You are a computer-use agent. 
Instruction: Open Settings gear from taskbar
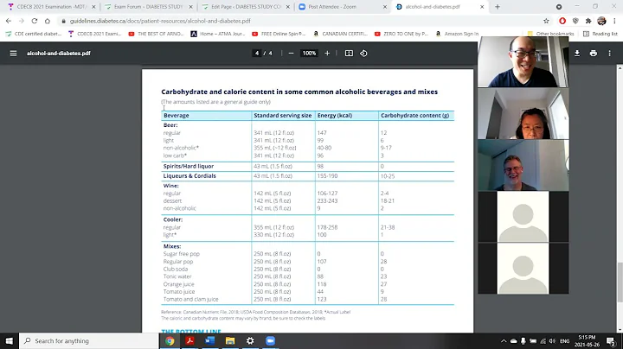pos(250,340)
